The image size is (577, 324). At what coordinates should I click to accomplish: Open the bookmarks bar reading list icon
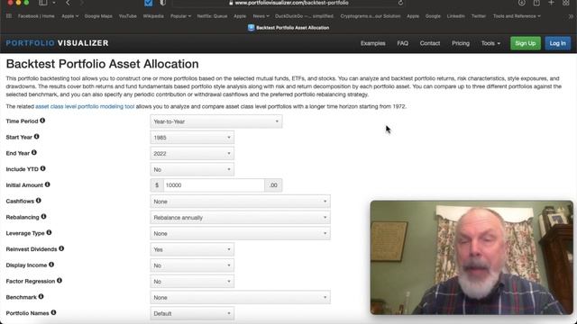click(9, 16)
